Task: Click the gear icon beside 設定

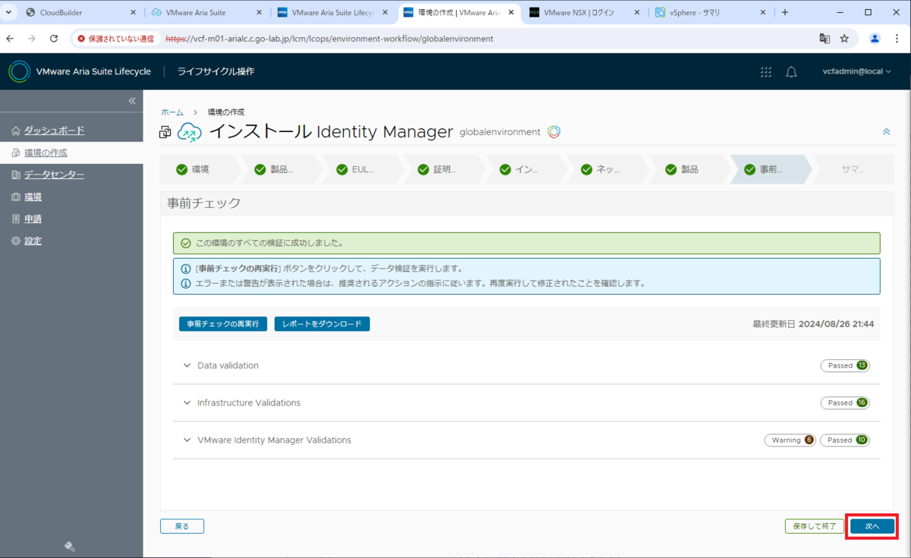Action: coord(16,241)
